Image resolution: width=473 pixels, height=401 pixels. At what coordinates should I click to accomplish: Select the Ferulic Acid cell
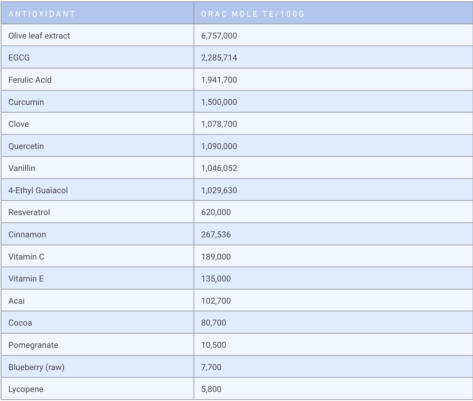[30, 80]
